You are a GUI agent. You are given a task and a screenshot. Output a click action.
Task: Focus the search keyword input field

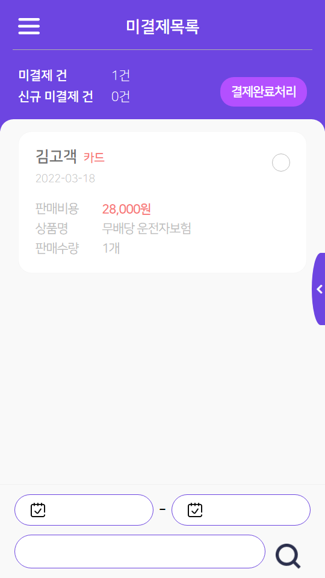(140, 552)
